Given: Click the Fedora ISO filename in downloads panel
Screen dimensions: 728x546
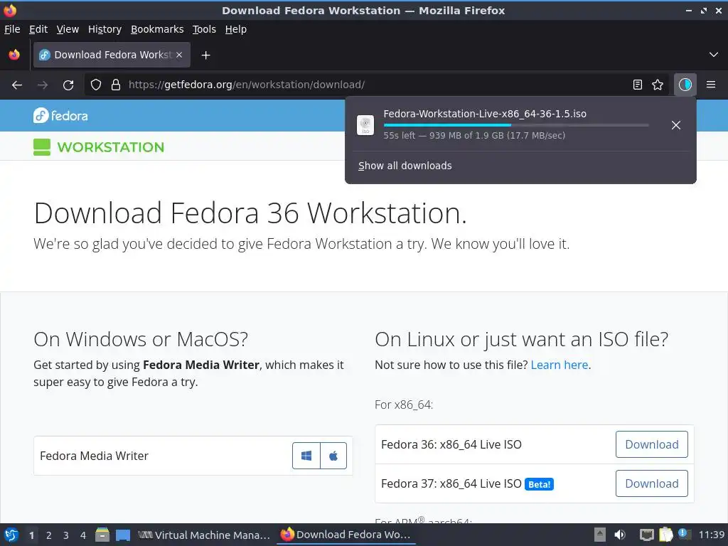Looking at the screenshot, I should point(485,114).
